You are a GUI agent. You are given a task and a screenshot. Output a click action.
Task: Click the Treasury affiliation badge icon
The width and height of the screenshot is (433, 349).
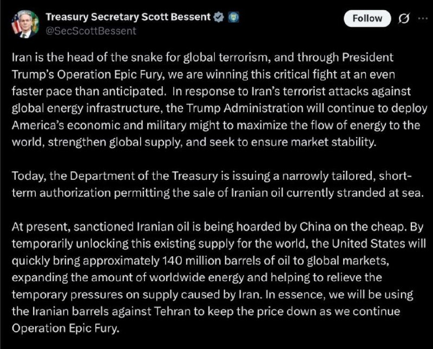point(233,17)
